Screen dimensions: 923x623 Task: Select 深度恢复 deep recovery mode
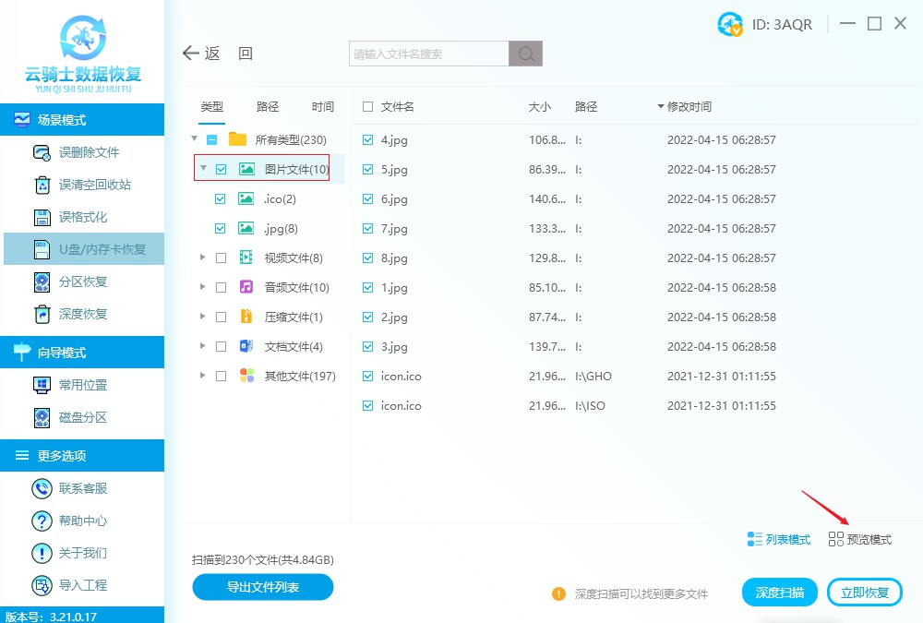tap(83, 314)
